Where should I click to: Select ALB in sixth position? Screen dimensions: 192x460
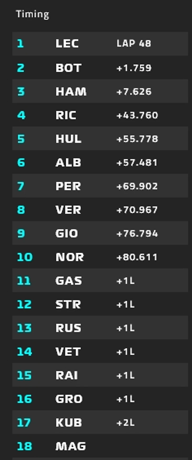click(68, 163)
